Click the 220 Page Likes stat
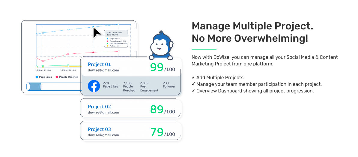 pos(111,85)
